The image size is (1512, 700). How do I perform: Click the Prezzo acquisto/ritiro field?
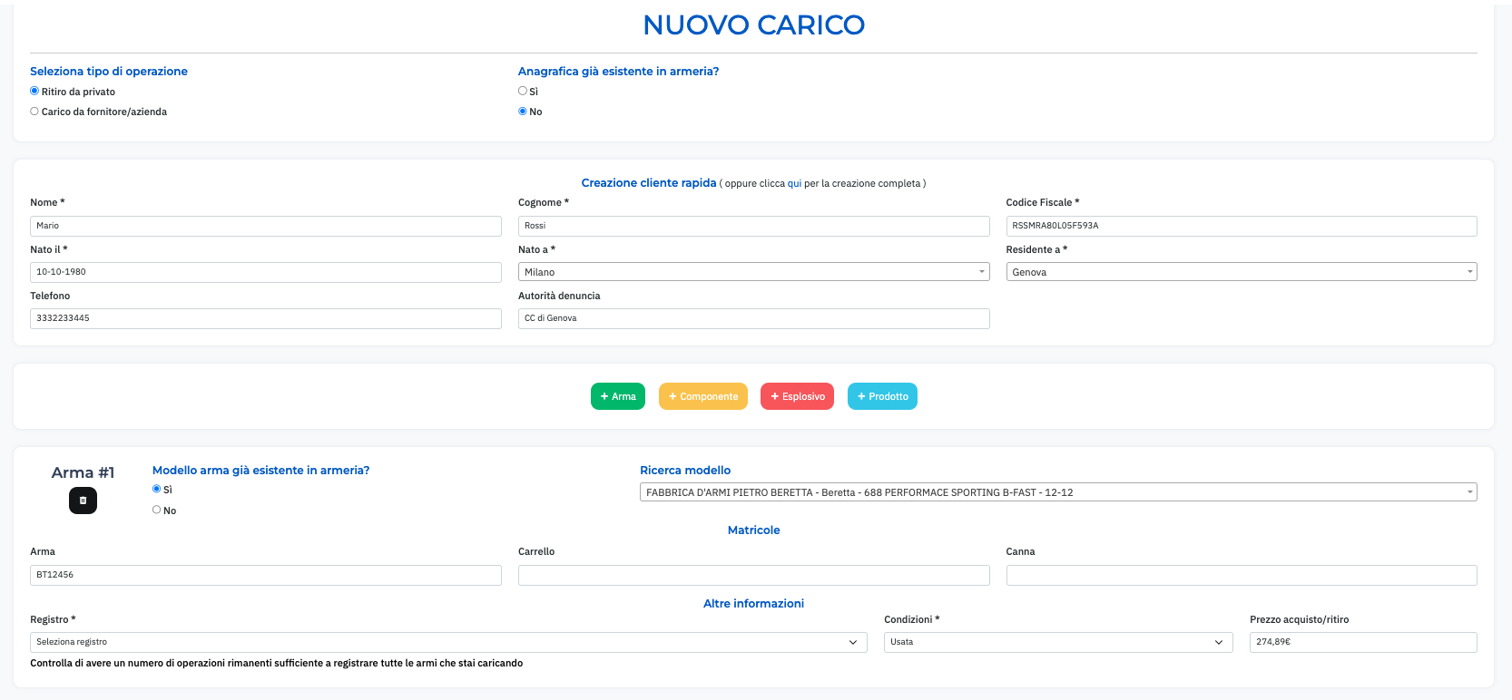tap(1362, 642)
